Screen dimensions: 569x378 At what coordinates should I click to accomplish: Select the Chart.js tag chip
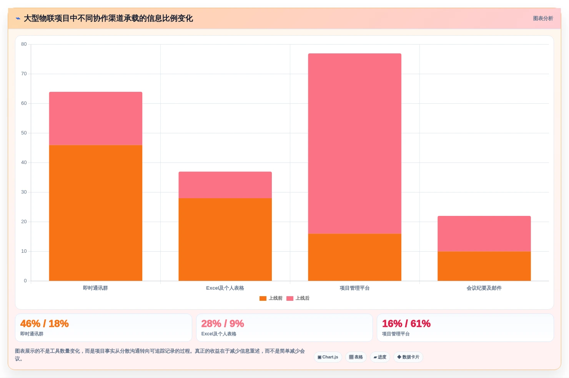[x=328, y=357]
